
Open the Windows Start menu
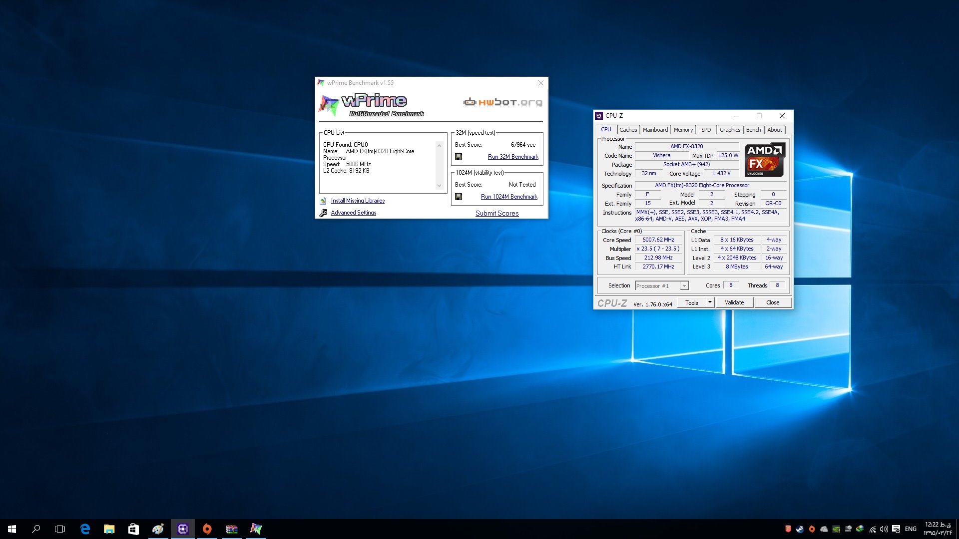point(12,529)
